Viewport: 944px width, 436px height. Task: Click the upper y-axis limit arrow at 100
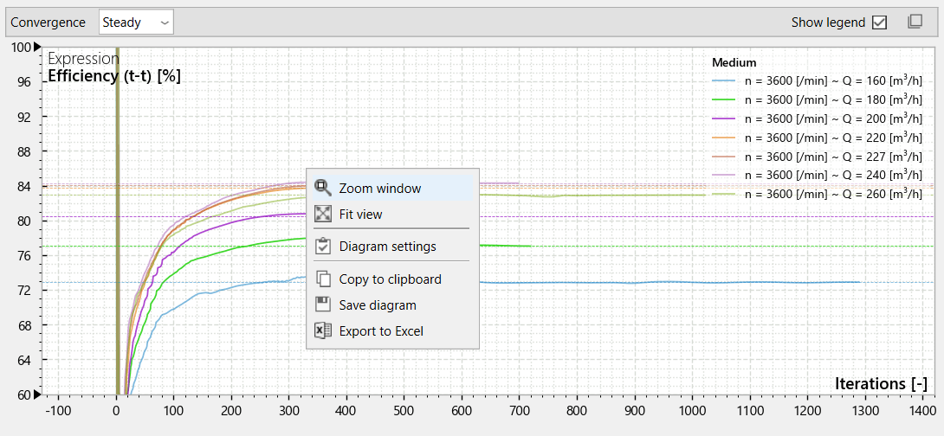click(x=37, y=47)
